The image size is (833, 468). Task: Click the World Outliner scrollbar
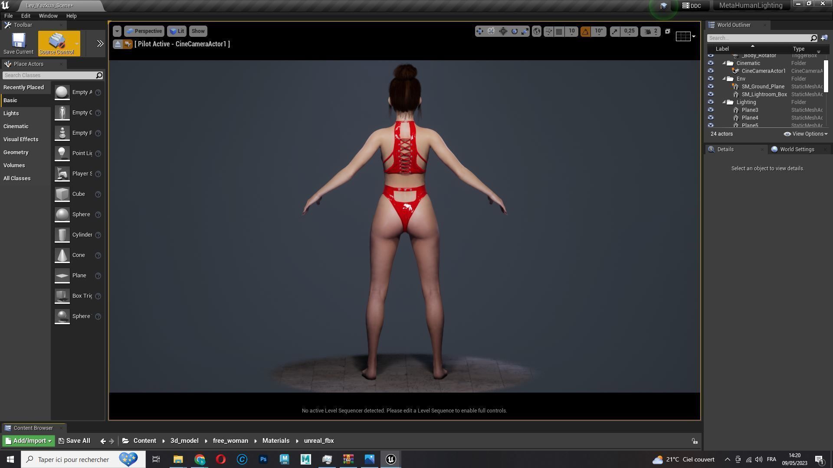[x=826, y=76]
